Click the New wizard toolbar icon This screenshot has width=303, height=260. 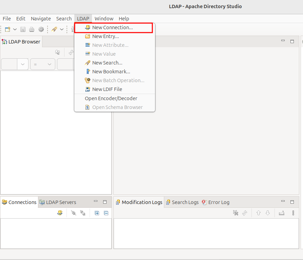tap(7, 30)
